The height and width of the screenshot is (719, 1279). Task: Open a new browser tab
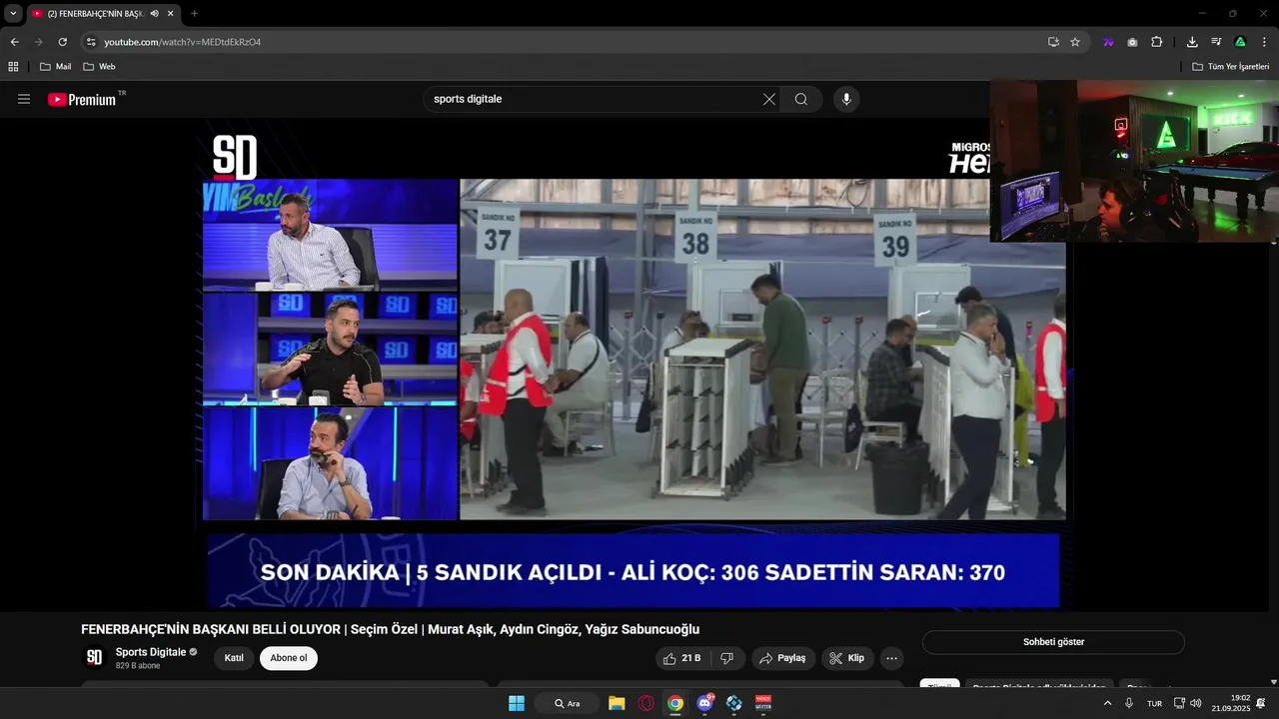pyautogui.click(x=194, y=14)
